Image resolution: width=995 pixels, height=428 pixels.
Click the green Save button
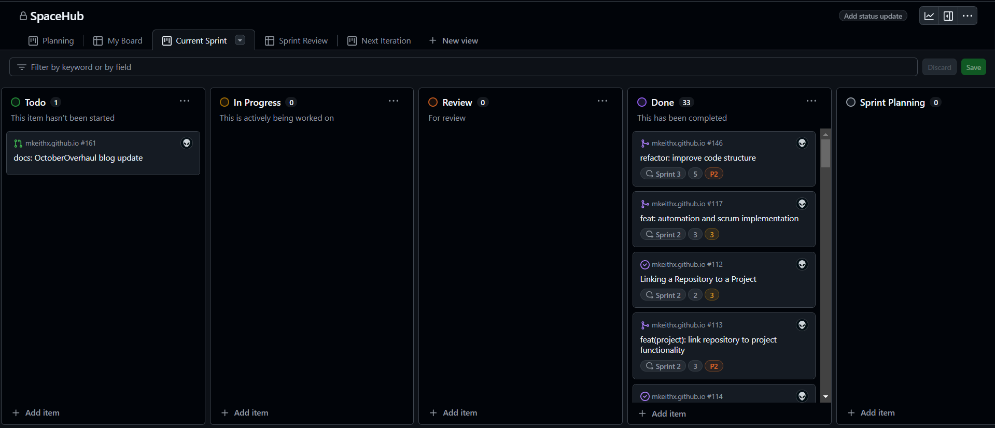(973, 67)
